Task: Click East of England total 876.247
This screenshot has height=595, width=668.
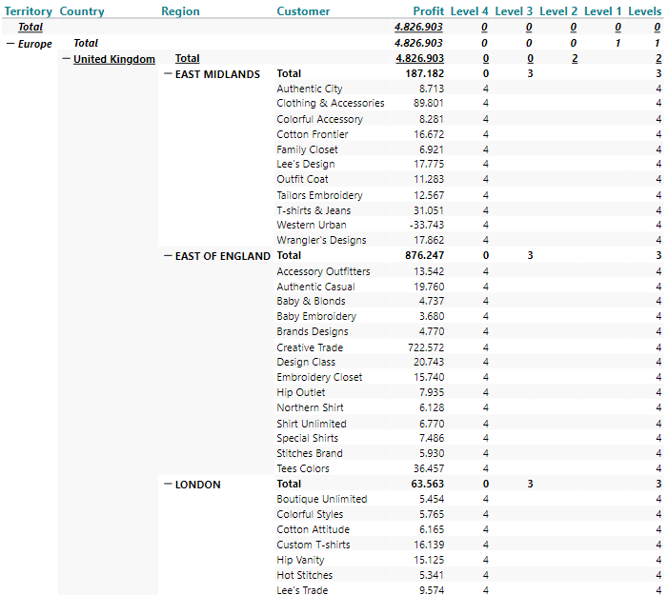Action: point(424,255)
